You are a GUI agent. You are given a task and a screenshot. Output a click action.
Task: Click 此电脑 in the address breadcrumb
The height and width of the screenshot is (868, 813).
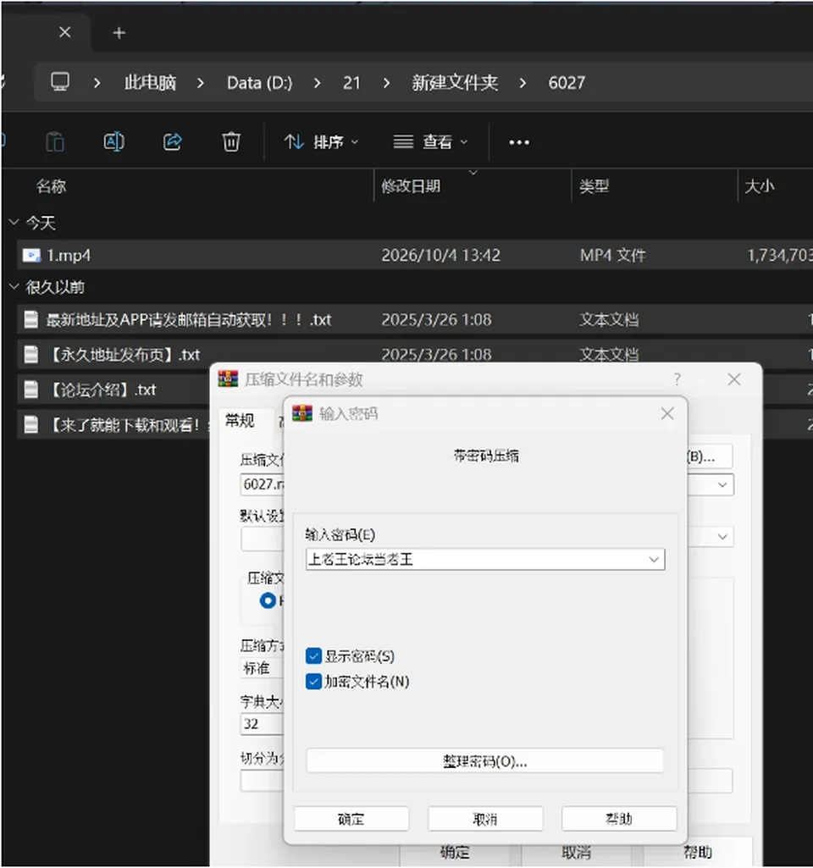pyautogui.click(x=150, y=83)
